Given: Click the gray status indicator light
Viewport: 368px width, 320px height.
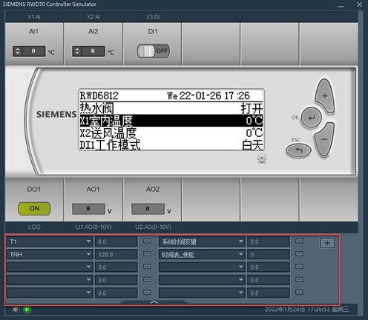Looking at the screenshot, I should tap(16, 310).
